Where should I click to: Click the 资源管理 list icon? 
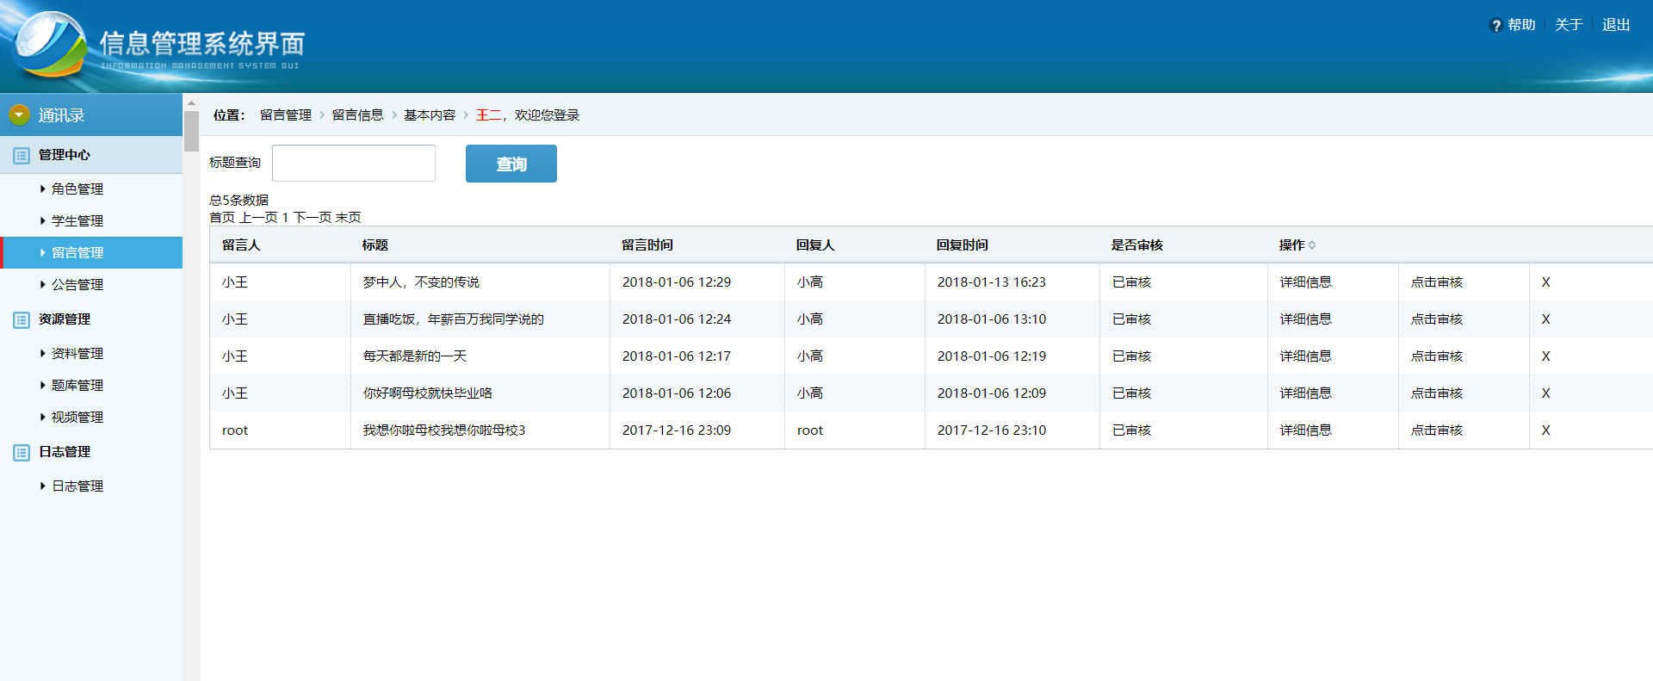pos(22,320)
